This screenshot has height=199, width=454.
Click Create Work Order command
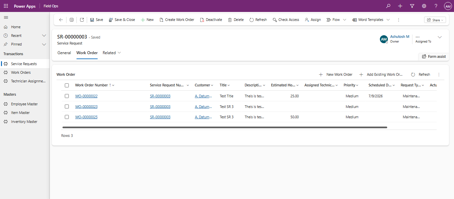tap(177, 20)
